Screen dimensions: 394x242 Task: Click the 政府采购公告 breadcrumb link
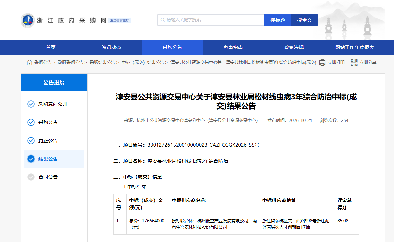[71, 63]
